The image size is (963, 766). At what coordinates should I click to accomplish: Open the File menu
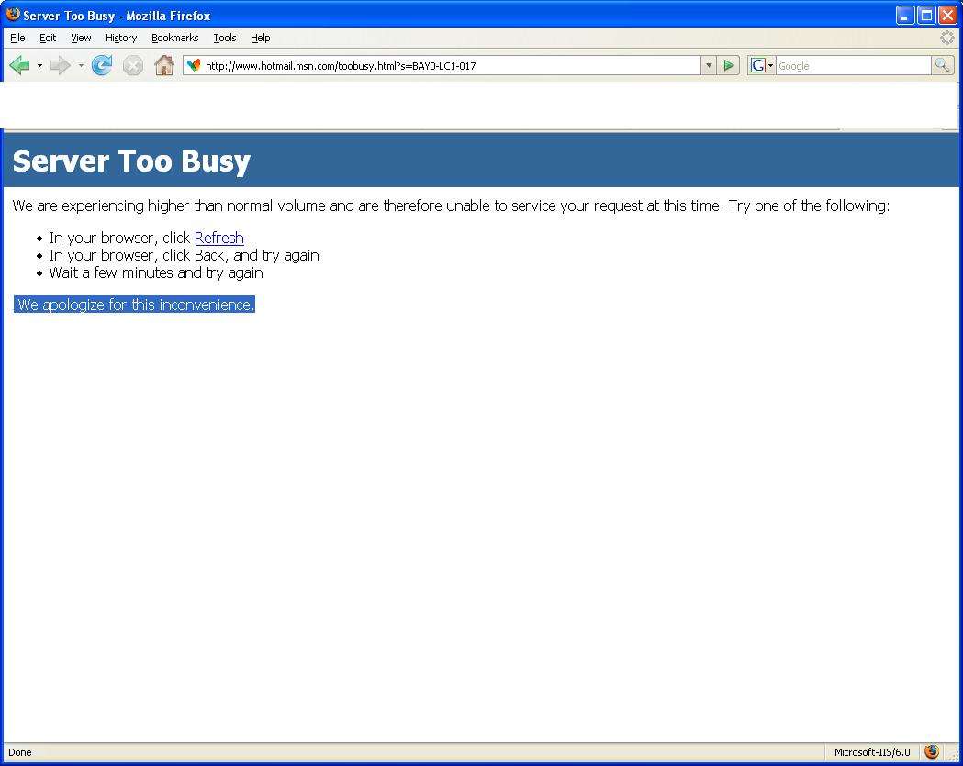(x=17, y=38)
